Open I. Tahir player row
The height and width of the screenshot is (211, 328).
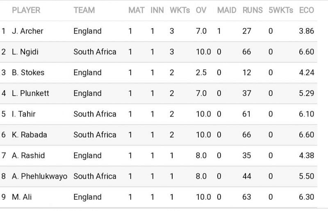[159, 114]
